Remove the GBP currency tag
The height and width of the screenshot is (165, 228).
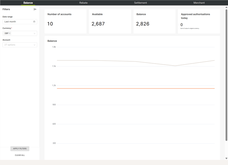tap(10, 33)
